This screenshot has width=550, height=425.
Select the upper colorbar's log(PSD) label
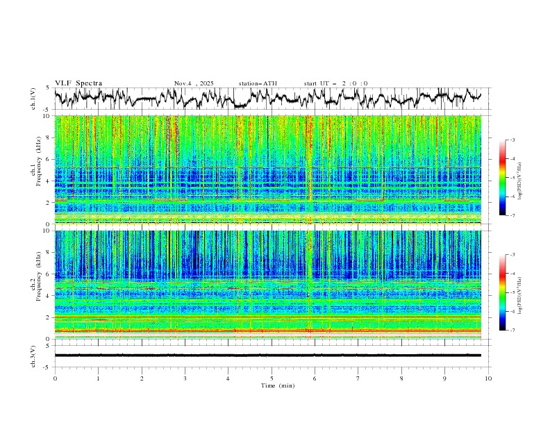click(520, 181)
